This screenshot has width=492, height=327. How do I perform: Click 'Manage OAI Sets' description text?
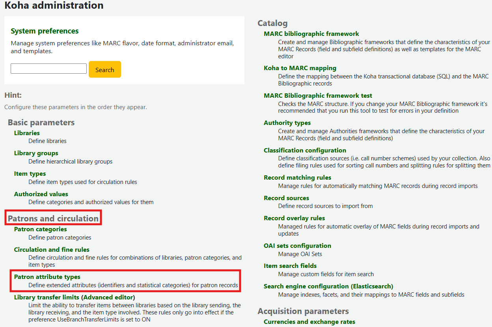pyautogui.click(x=300, y=254)
